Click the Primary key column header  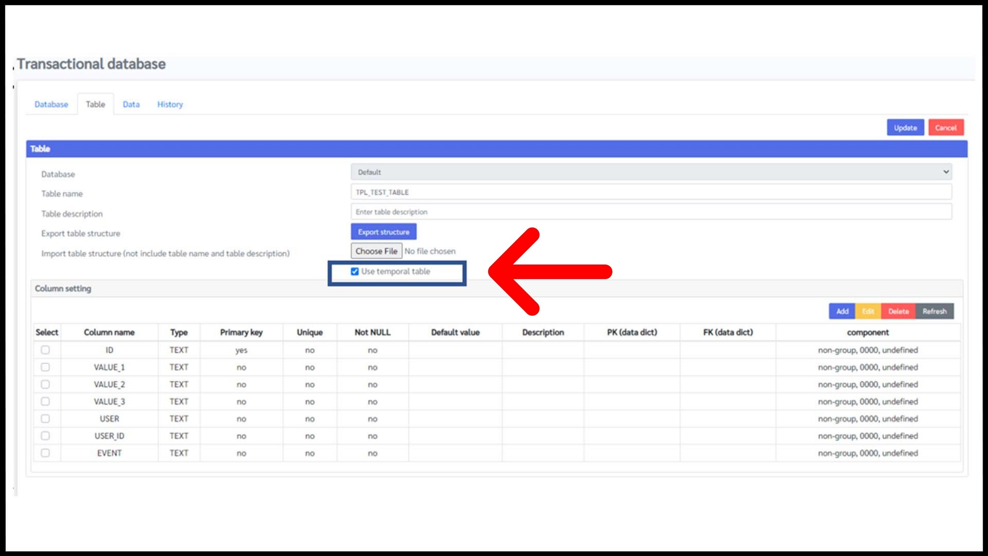(x=241, y=332)
